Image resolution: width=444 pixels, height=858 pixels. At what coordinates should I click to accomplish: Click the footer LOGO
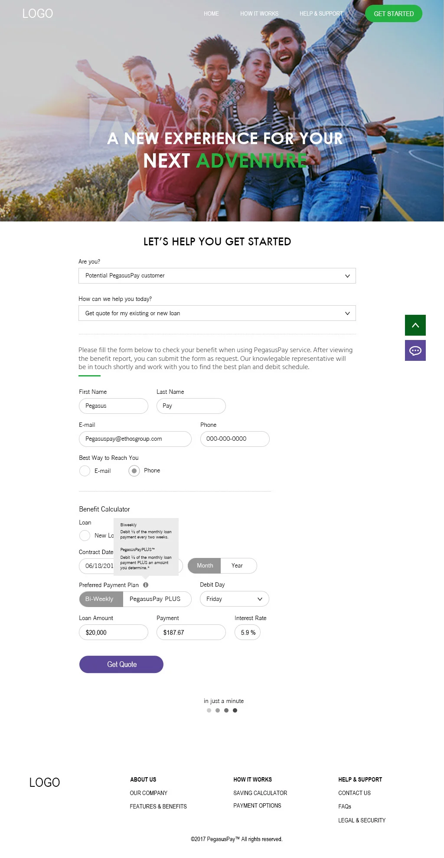coord(45,782)
